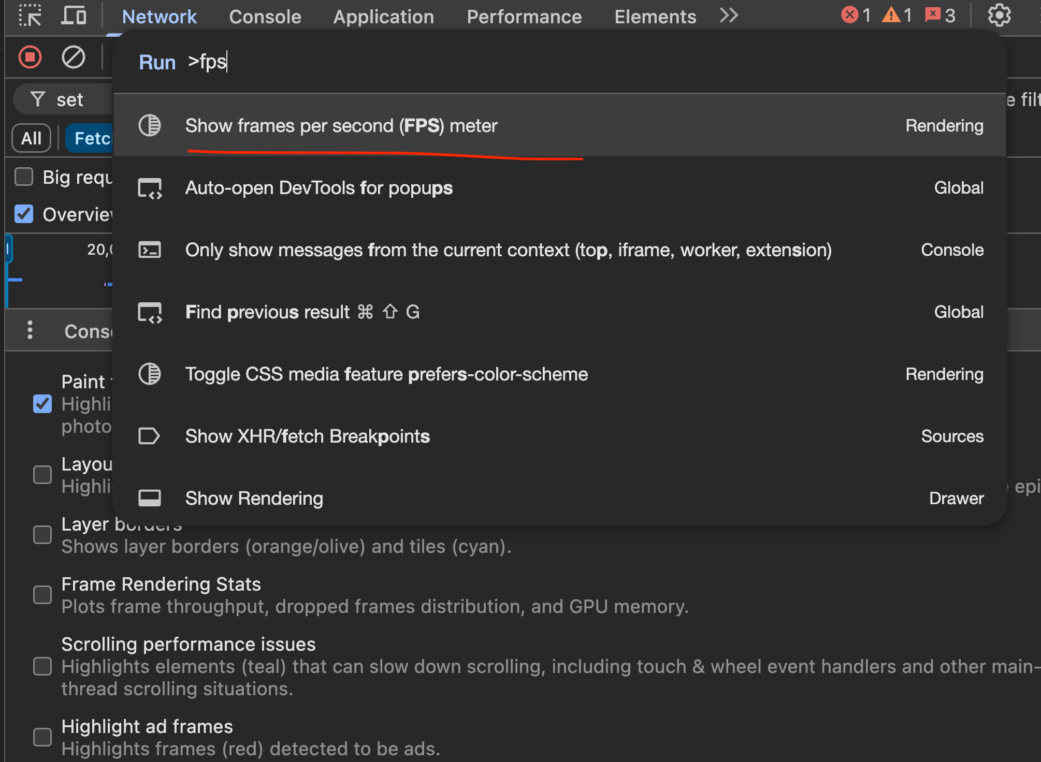The image size is (1041, 762).
Task: Enable Frame Rendering Stats checkbox
Action: coord(42,595)
